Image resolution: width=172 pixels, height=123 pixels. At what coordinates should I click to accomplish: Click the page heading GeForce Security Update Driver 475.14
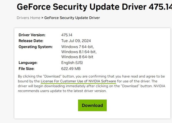(94, 7)
